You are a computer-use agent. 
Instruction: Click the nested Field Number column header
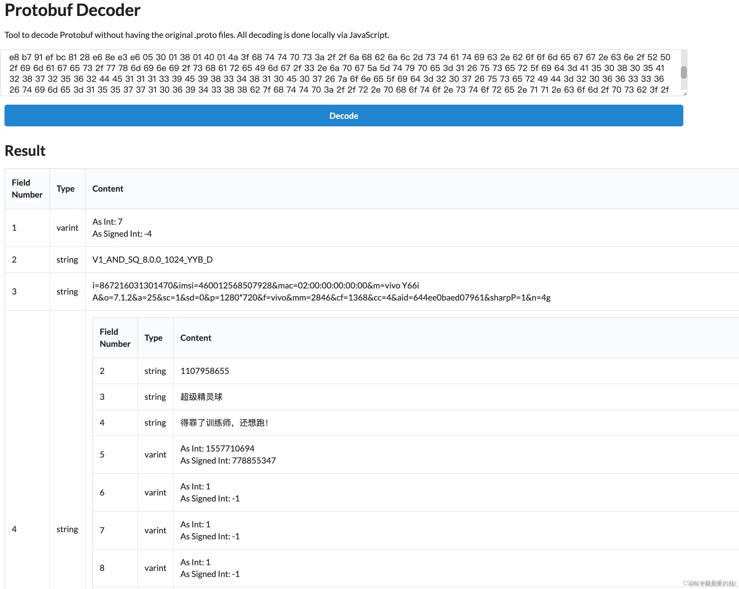click(x=115, y=338)
